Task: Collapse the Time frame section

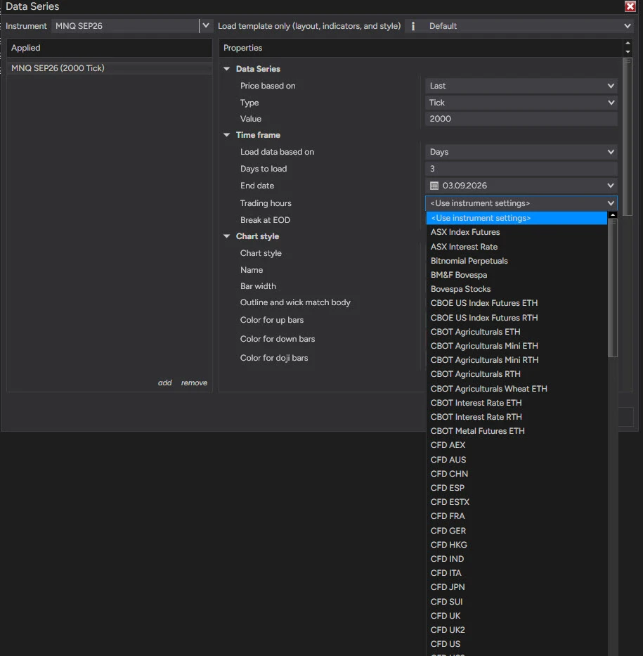Action: 226,135
